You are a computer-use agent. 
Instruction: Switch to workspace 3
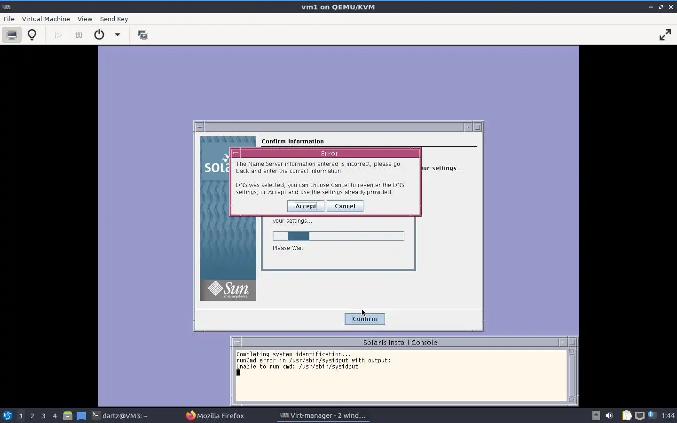pyautogui.click(x=43, y=415)
